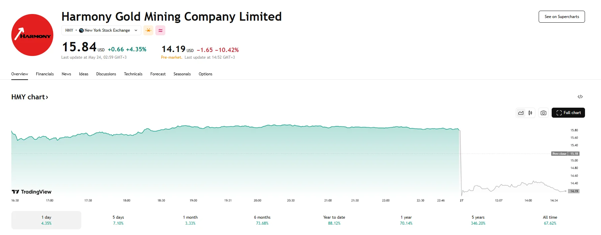Select the 1 year timeframe
The width and height of the screenshot is (601, 235).
[x=406, y=220]
